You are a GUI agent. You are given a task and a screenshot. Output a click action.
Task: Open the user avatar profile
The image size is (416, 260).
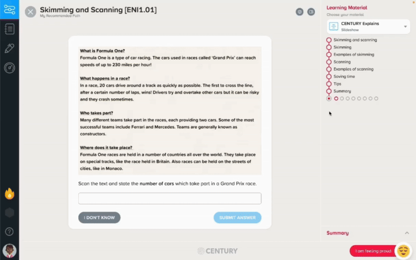point(10,251)
